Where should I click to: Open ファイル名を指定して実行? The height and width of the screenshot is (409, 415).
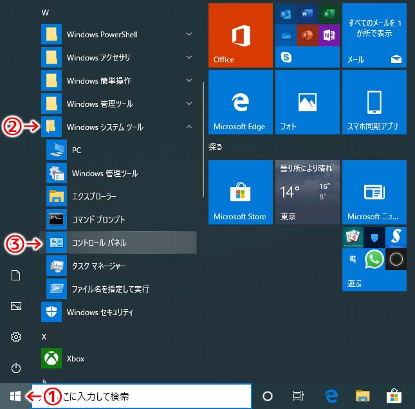pyautogui.click(x=119, y=289)
